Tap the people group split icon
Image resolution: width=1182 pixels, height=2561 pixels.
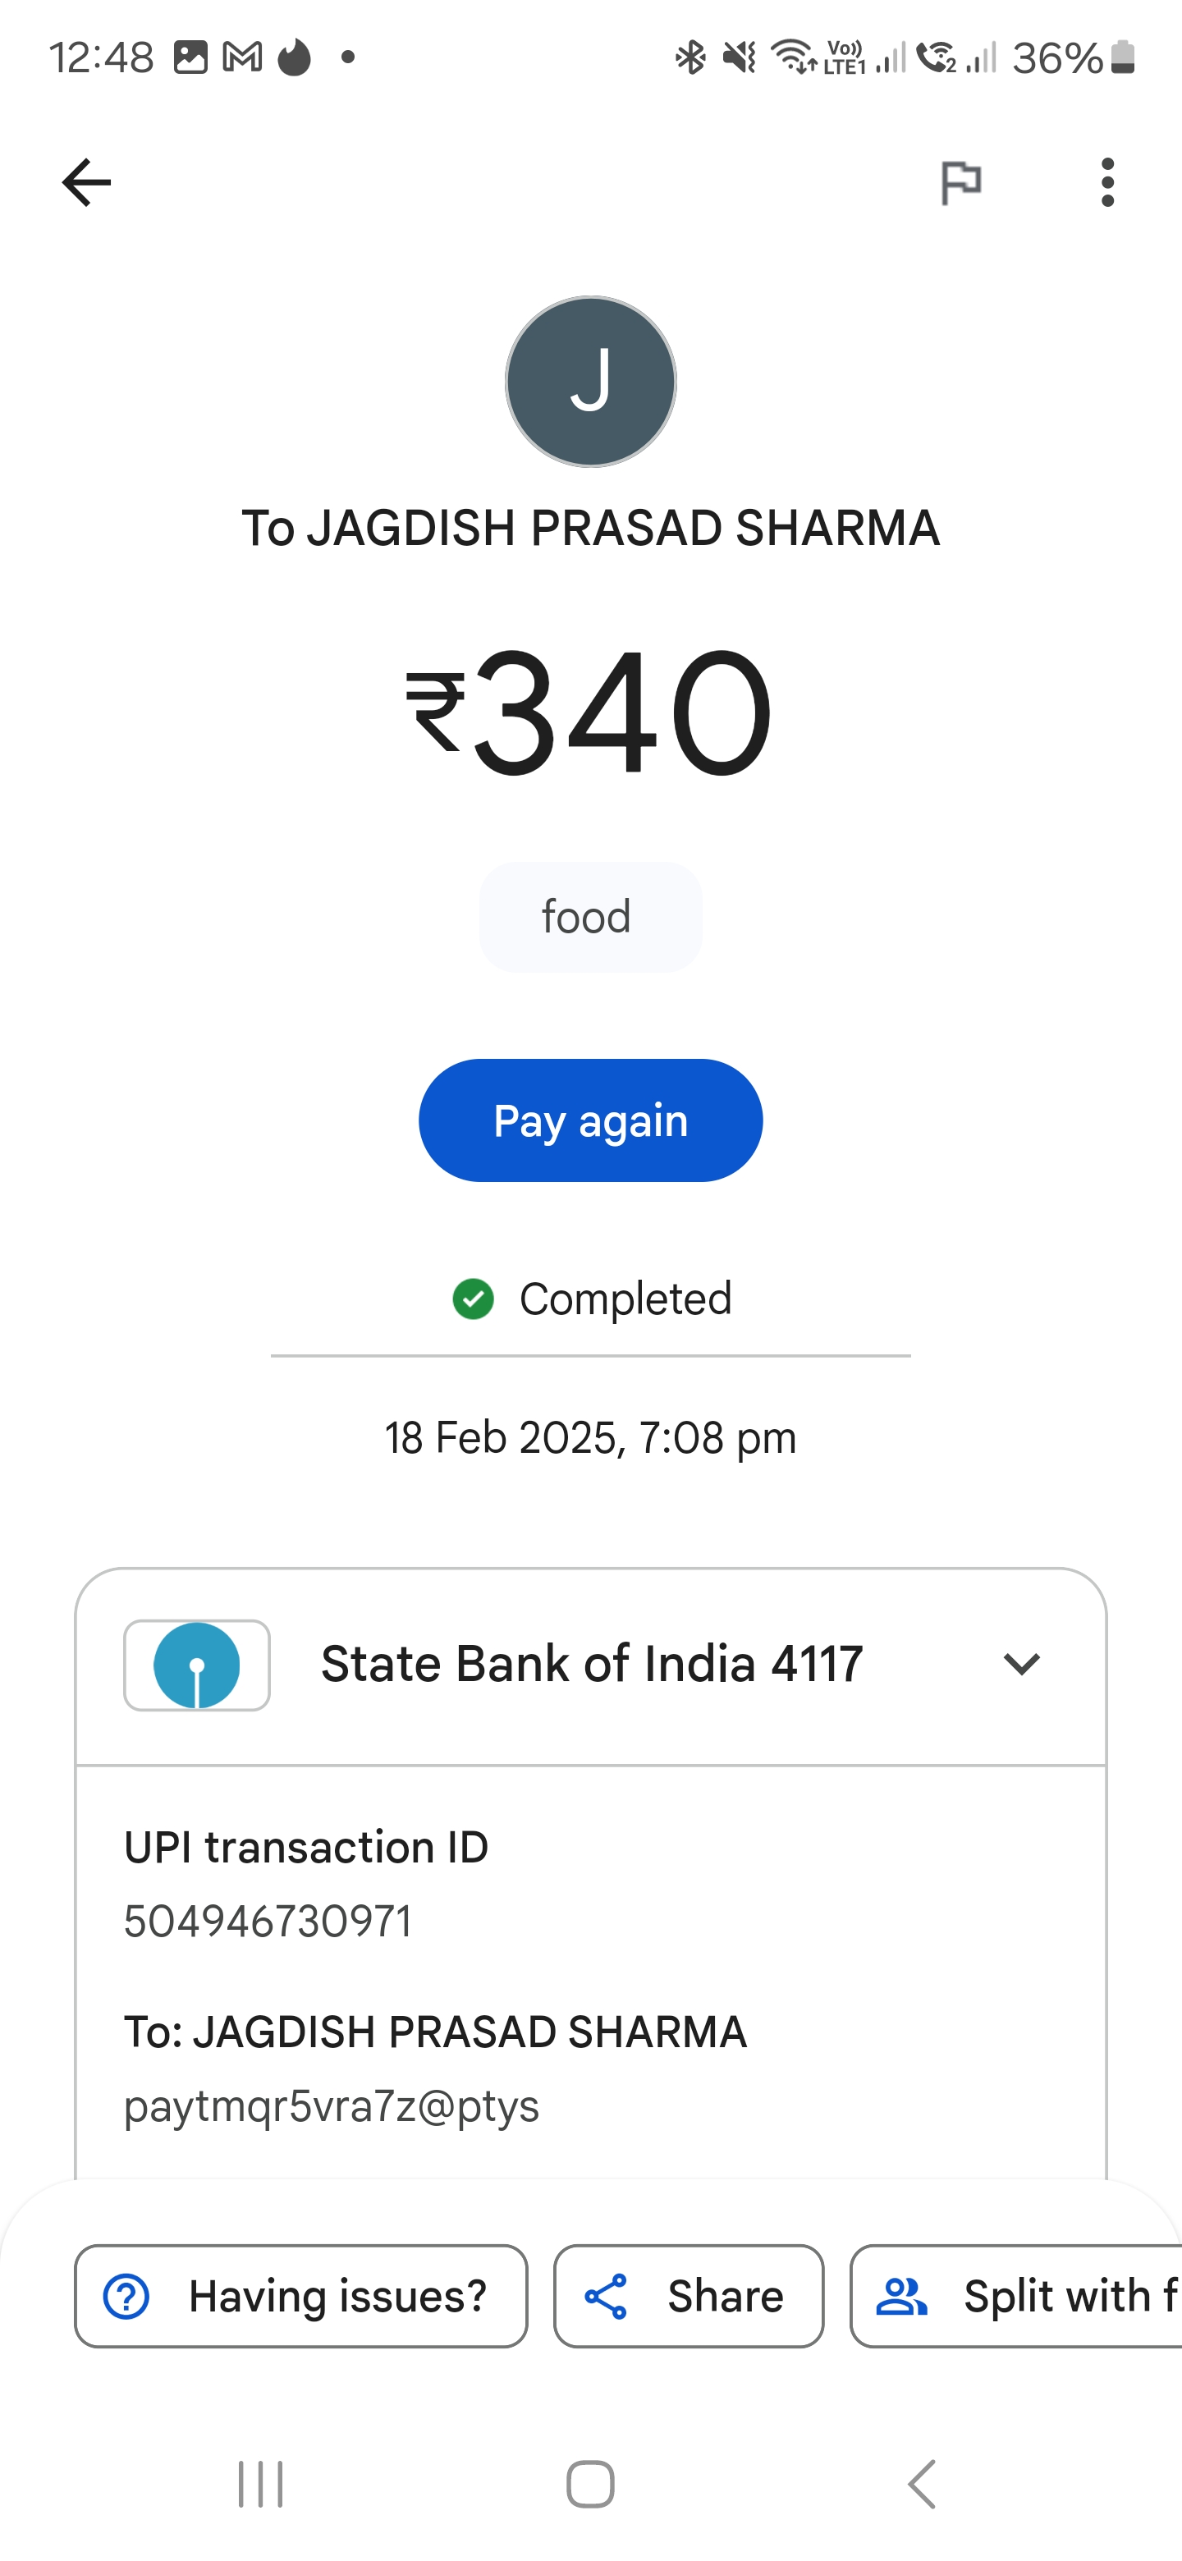[901, 2297]
